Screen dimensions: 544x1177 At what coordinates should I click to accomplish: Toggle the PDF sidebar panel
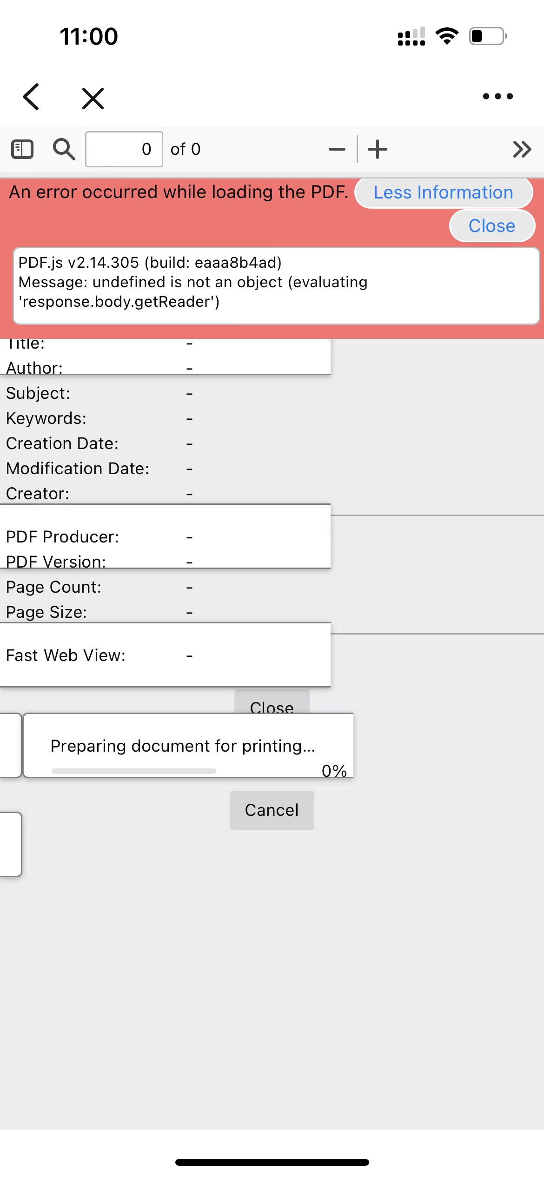click(x=22, y=149)
